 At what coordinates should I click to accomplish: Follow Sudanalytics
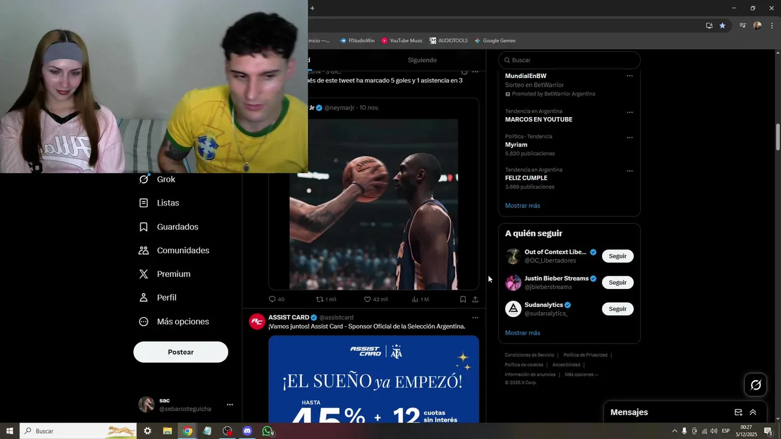point(617,309)
